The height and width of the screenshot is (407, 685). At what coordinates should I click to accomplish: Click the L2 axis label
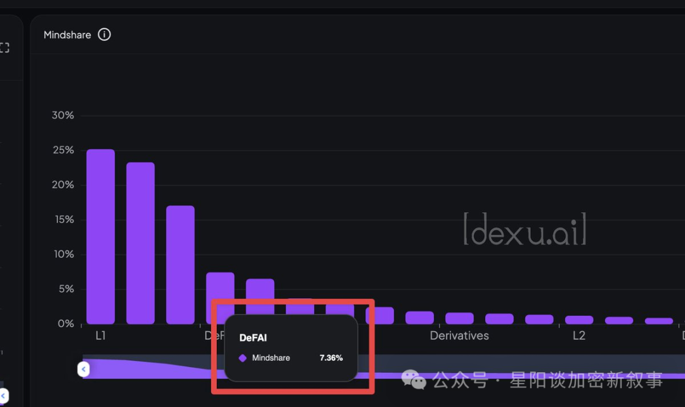(x=579, y=335)
